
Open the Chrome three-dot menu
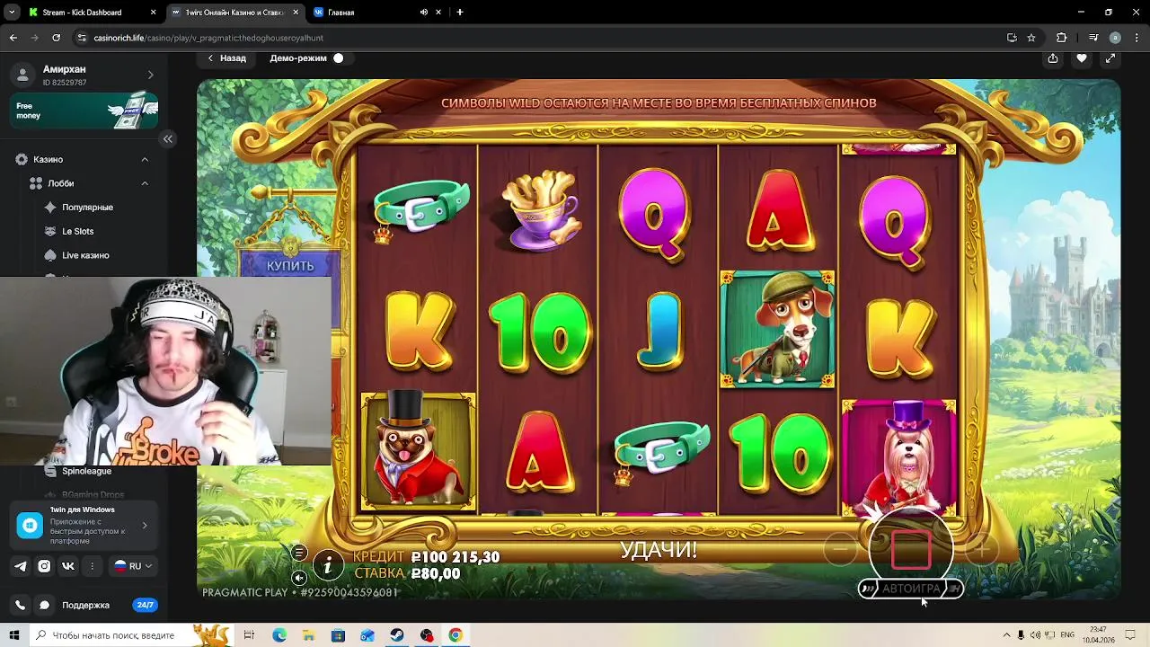1137,38
